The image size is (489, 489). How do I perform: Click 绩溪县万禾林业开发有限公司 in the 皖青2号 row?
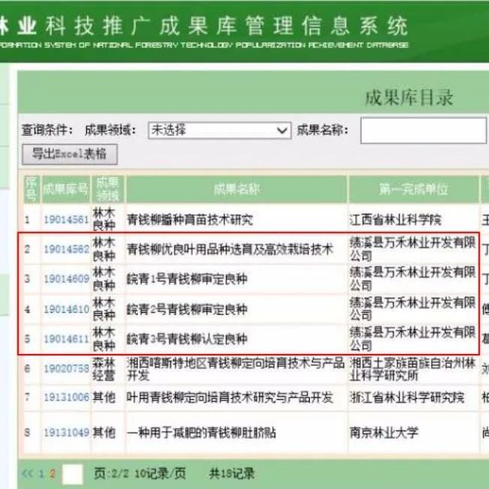coord(413,309)
